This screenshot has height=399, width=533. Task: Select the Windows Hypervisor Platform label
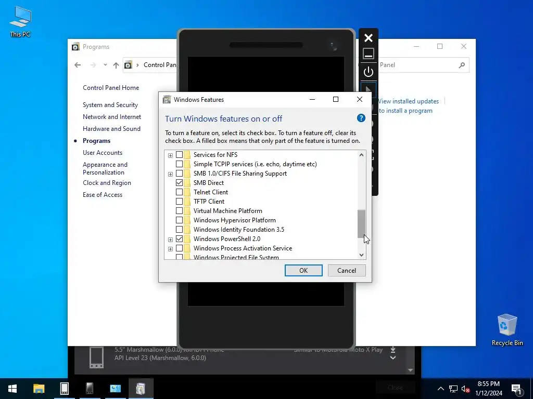point(235,220)
